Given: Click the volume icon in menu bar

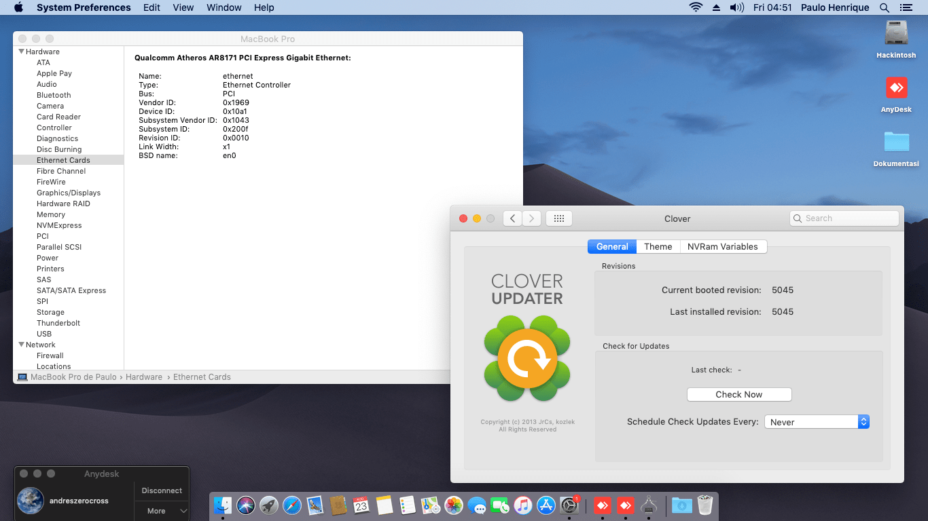Looking at the screenshot, I should coord(736,7).
